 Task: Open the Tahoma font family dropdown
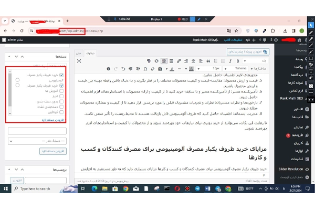point(236,69)
